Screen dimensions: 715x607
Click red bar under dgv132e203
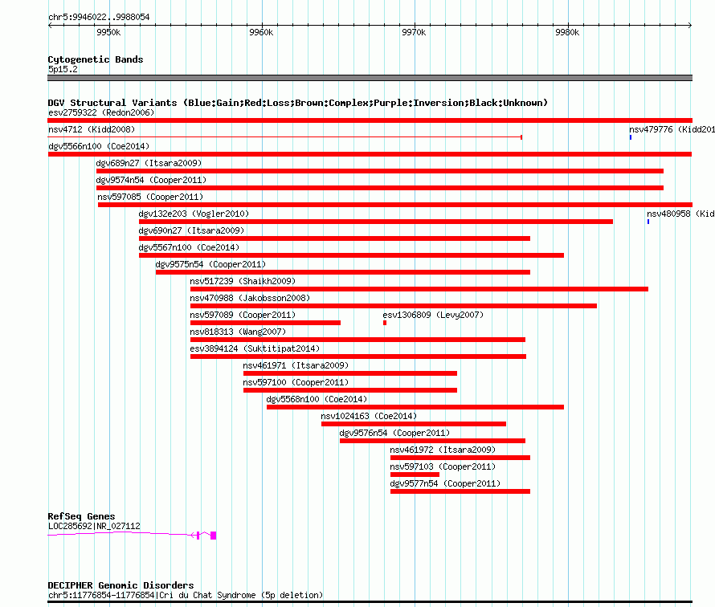point(376,222)
